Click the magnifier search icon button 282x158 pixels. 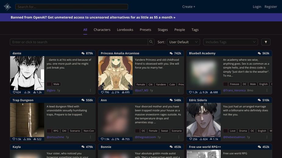(151, 42)
